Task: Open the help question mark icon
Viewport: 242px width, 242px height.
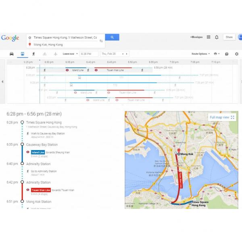Action: (x=227, y=54)
